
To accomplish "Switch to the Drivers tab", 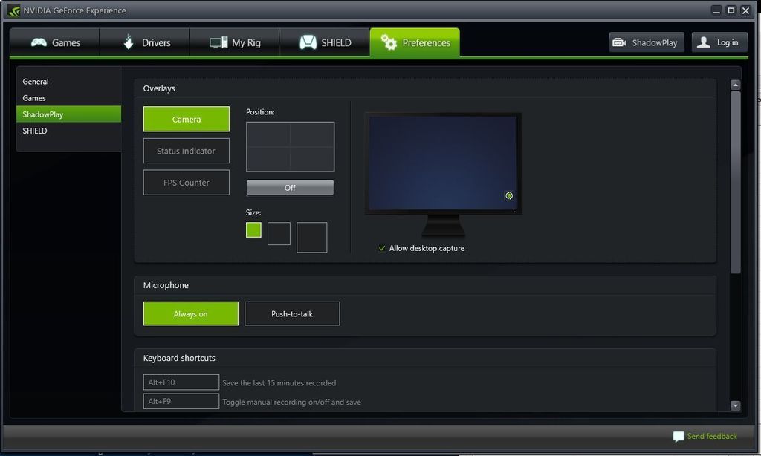I will [x=145, y=42].
